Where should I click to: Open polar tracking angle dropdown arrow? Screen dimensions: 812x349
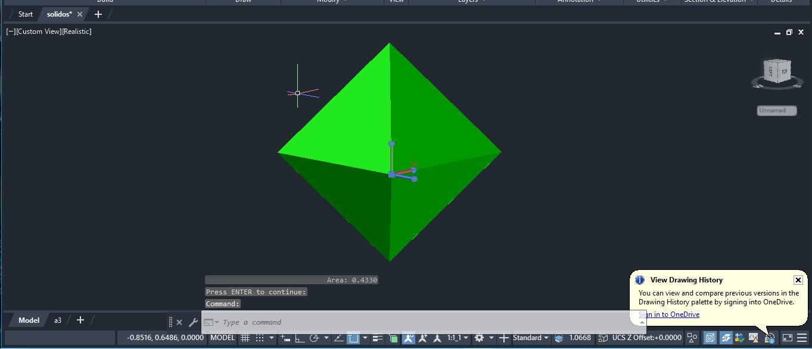(326, 338)
